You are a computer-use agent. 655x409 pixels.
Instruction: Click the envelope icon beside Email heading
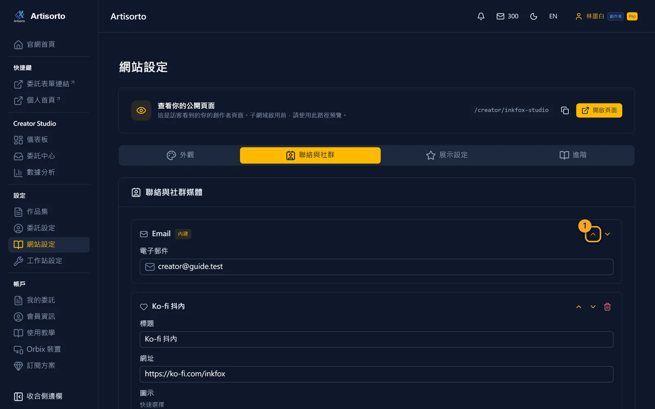144,234
